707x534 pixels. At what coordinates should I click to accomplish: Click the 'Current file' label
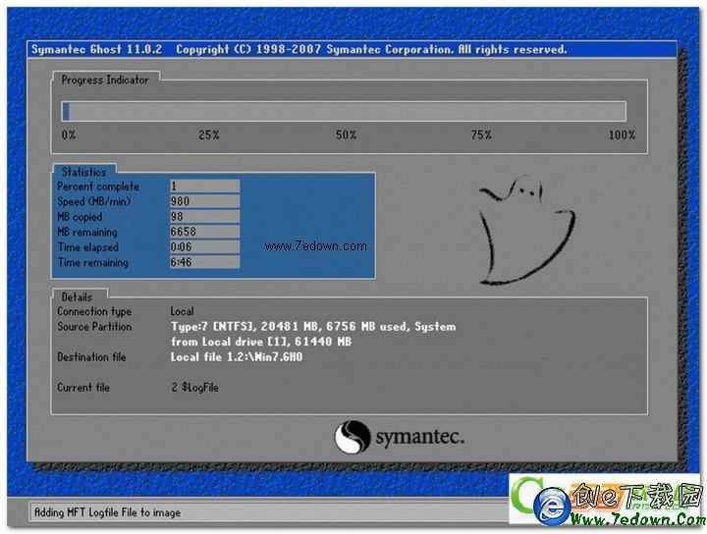click(83, 387)
